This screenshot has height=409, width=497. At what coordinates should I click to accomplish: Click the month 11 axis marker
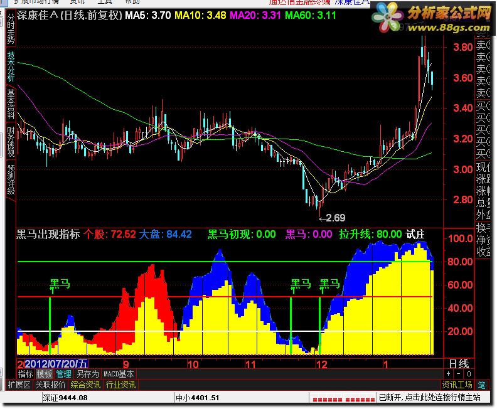(250, 364)
